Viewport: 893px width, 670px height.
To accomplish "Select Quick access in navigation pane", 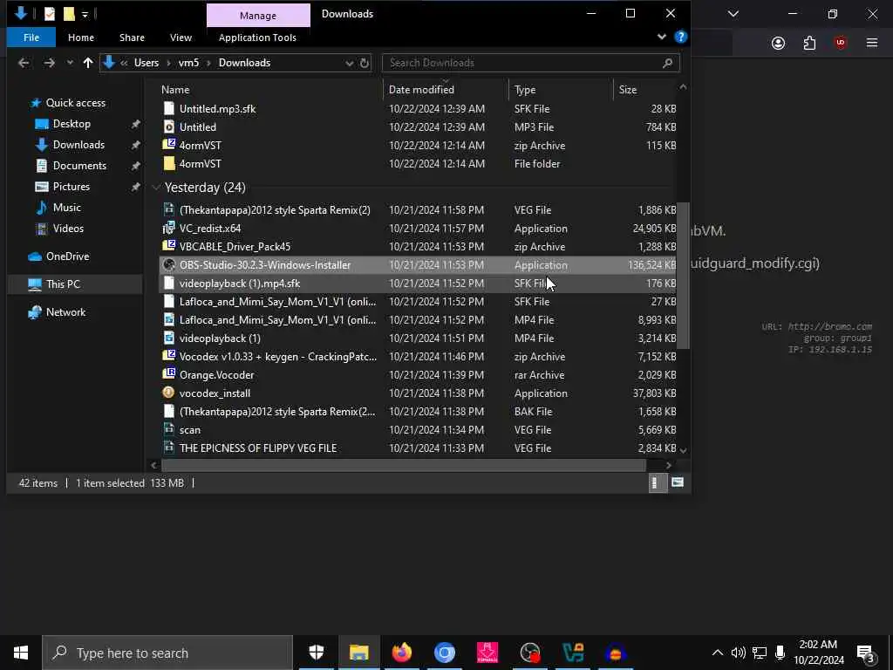I will pos(75,103).
